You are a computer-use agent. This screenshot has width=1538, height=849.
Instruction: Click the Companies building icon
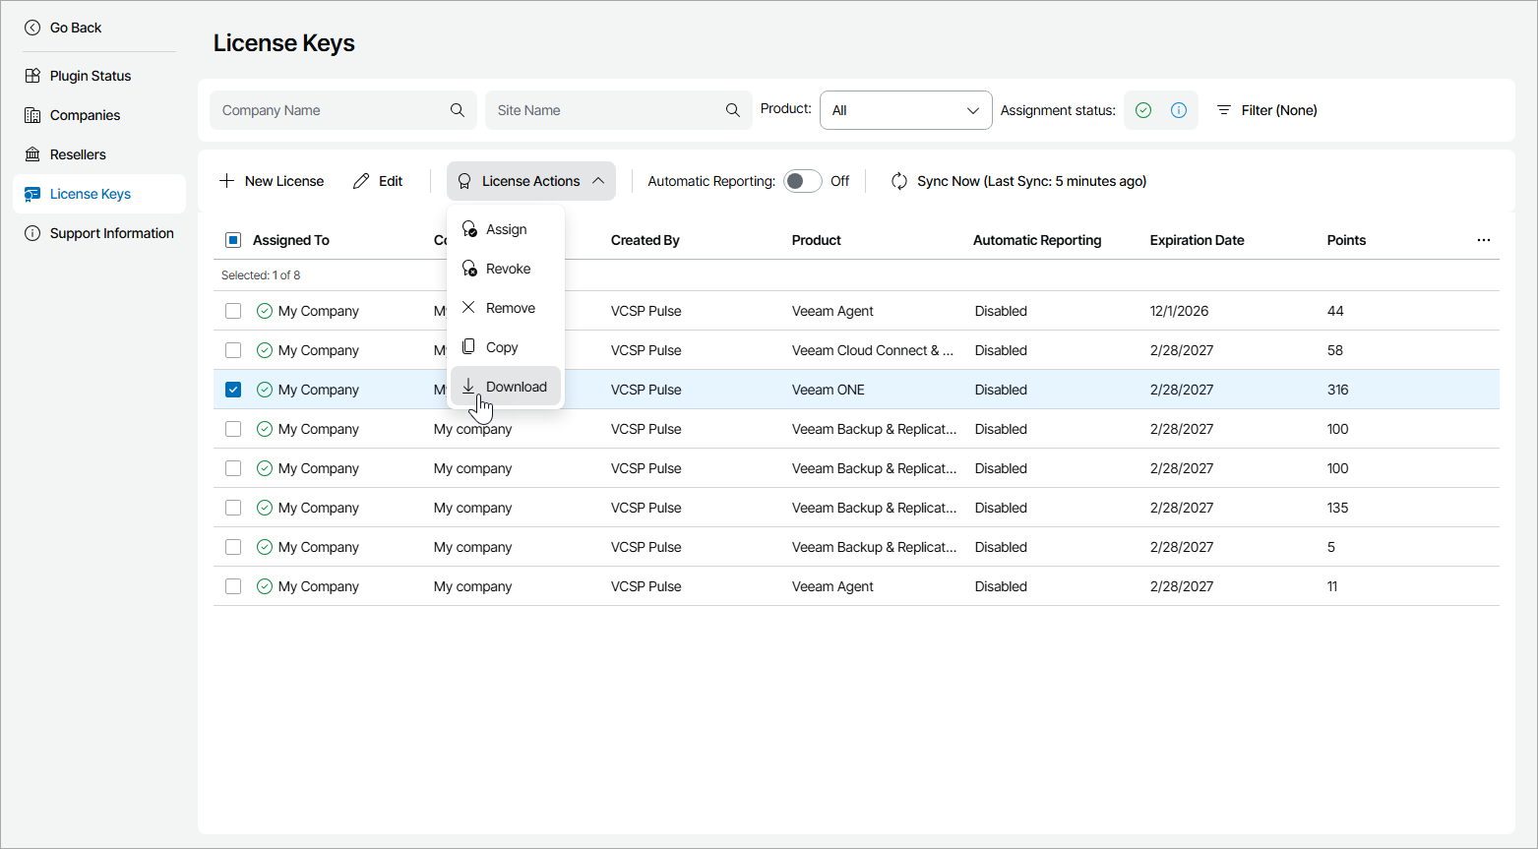32,115
